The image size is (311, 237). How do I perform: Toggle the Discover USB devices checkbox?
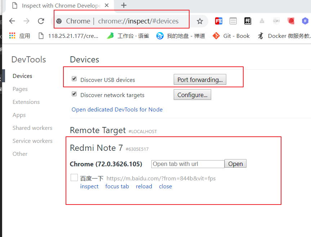[74, 79]
